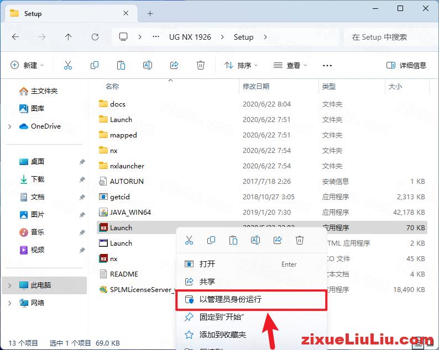439x350 pixels.
Task: Refresh the current folder view
Action: coord(95,37)
